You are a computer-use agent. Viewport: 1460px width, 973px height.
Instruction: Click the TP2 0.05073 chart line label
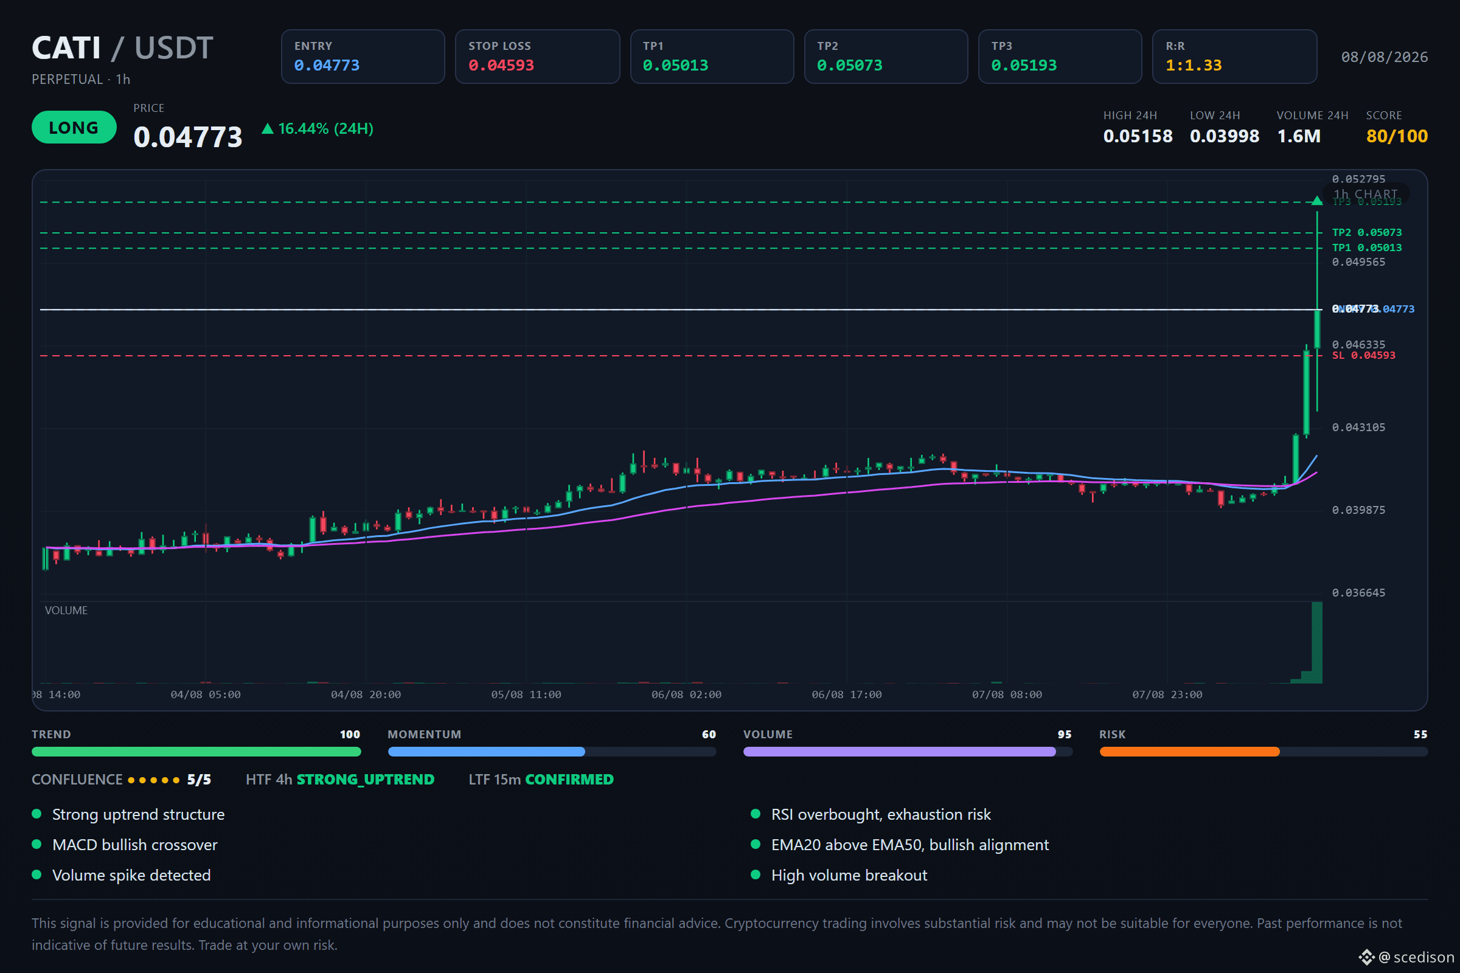[1367, 232]
